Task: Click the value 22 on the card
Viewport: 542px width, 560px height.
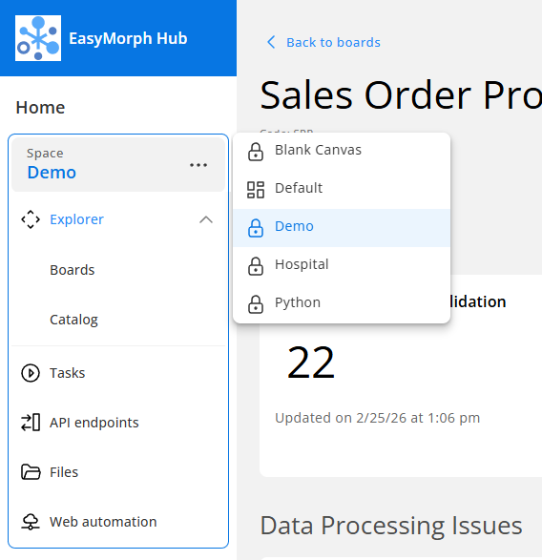Action: pyautogui.click(x=311, y=363)
